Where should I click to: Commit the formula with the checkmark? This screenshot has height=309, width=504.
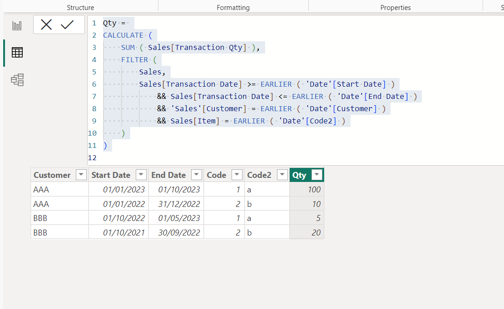(x=67, y=25)
